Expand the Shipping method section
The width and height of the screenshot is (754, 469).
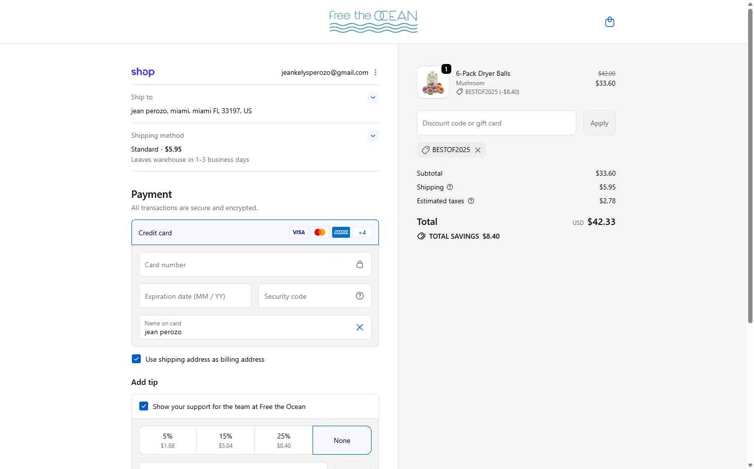click(373, 136)
